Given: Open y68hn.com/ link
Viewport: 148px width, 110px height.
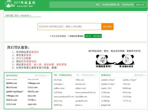Looking at the screenshot, I should (x=59, y=88).
